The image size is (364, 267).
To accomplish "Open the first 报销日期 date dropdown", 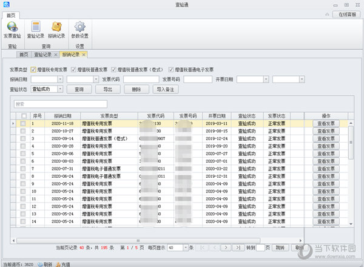I will point(60,79).
